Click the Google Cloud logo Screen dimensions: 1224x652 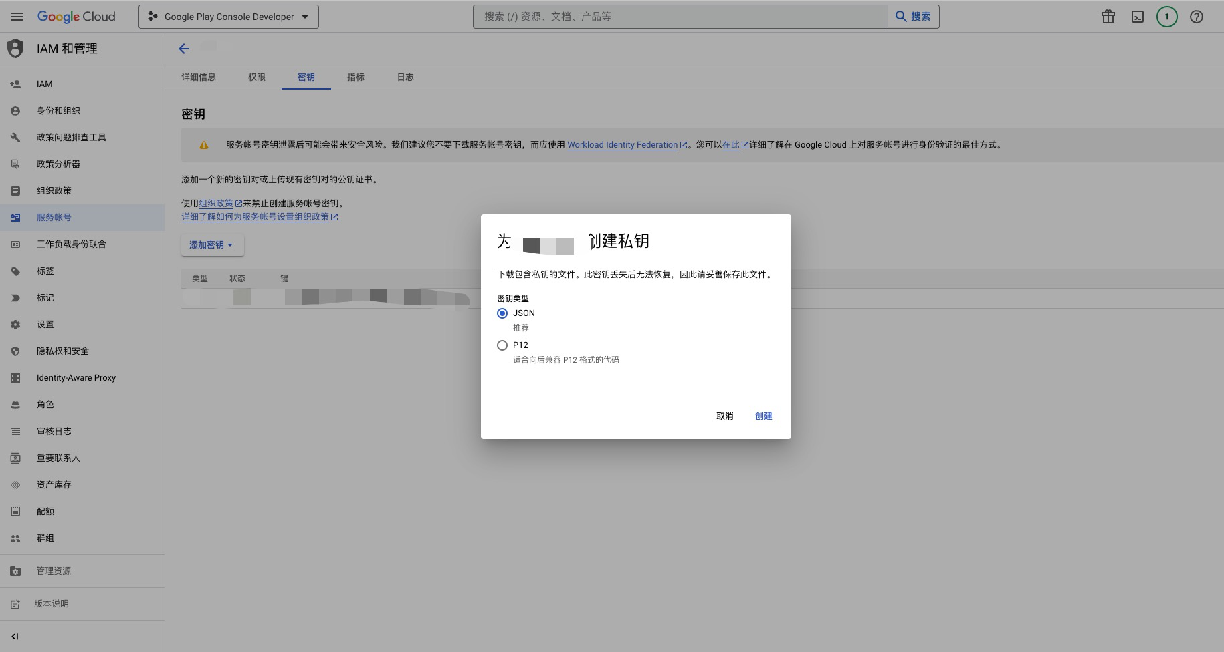[76, 17]
